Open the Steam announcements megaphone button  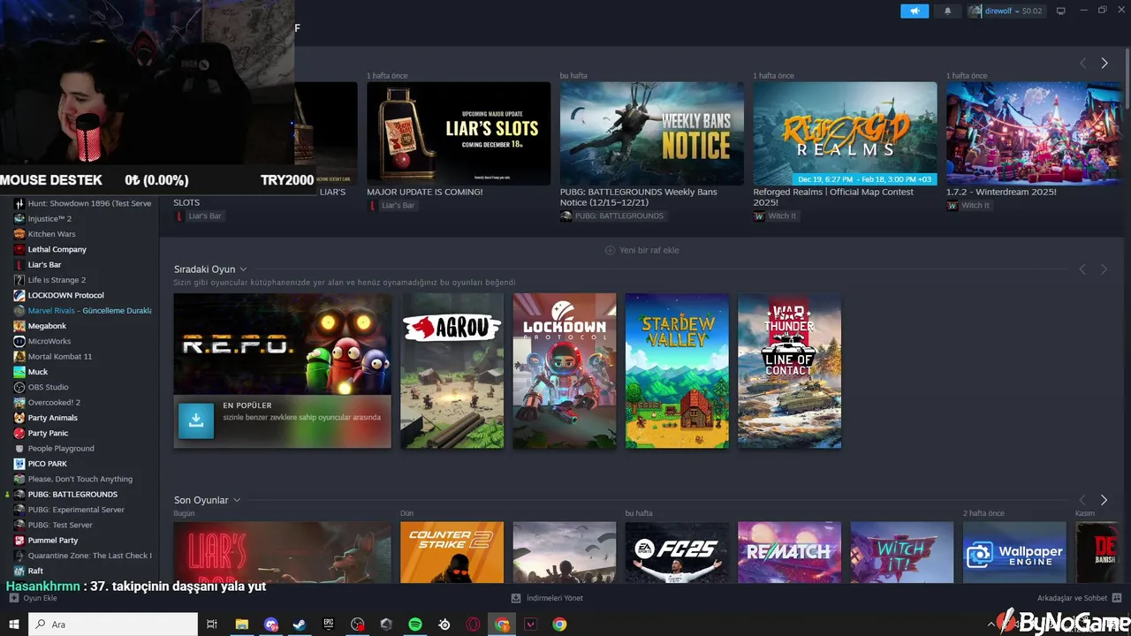(x=915, y=11)
